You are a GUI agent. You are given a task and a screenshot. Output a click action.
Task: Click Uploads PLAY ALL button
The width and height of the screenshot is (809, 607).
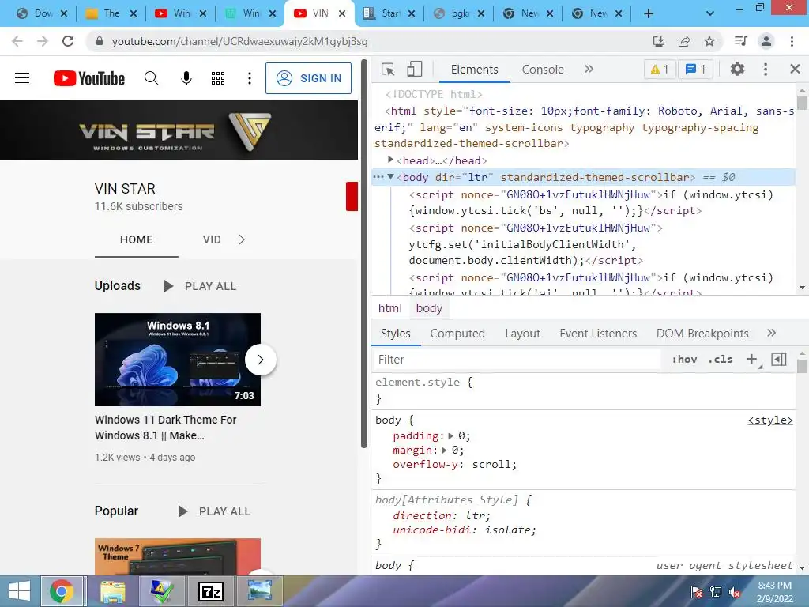tap(200, 286)
